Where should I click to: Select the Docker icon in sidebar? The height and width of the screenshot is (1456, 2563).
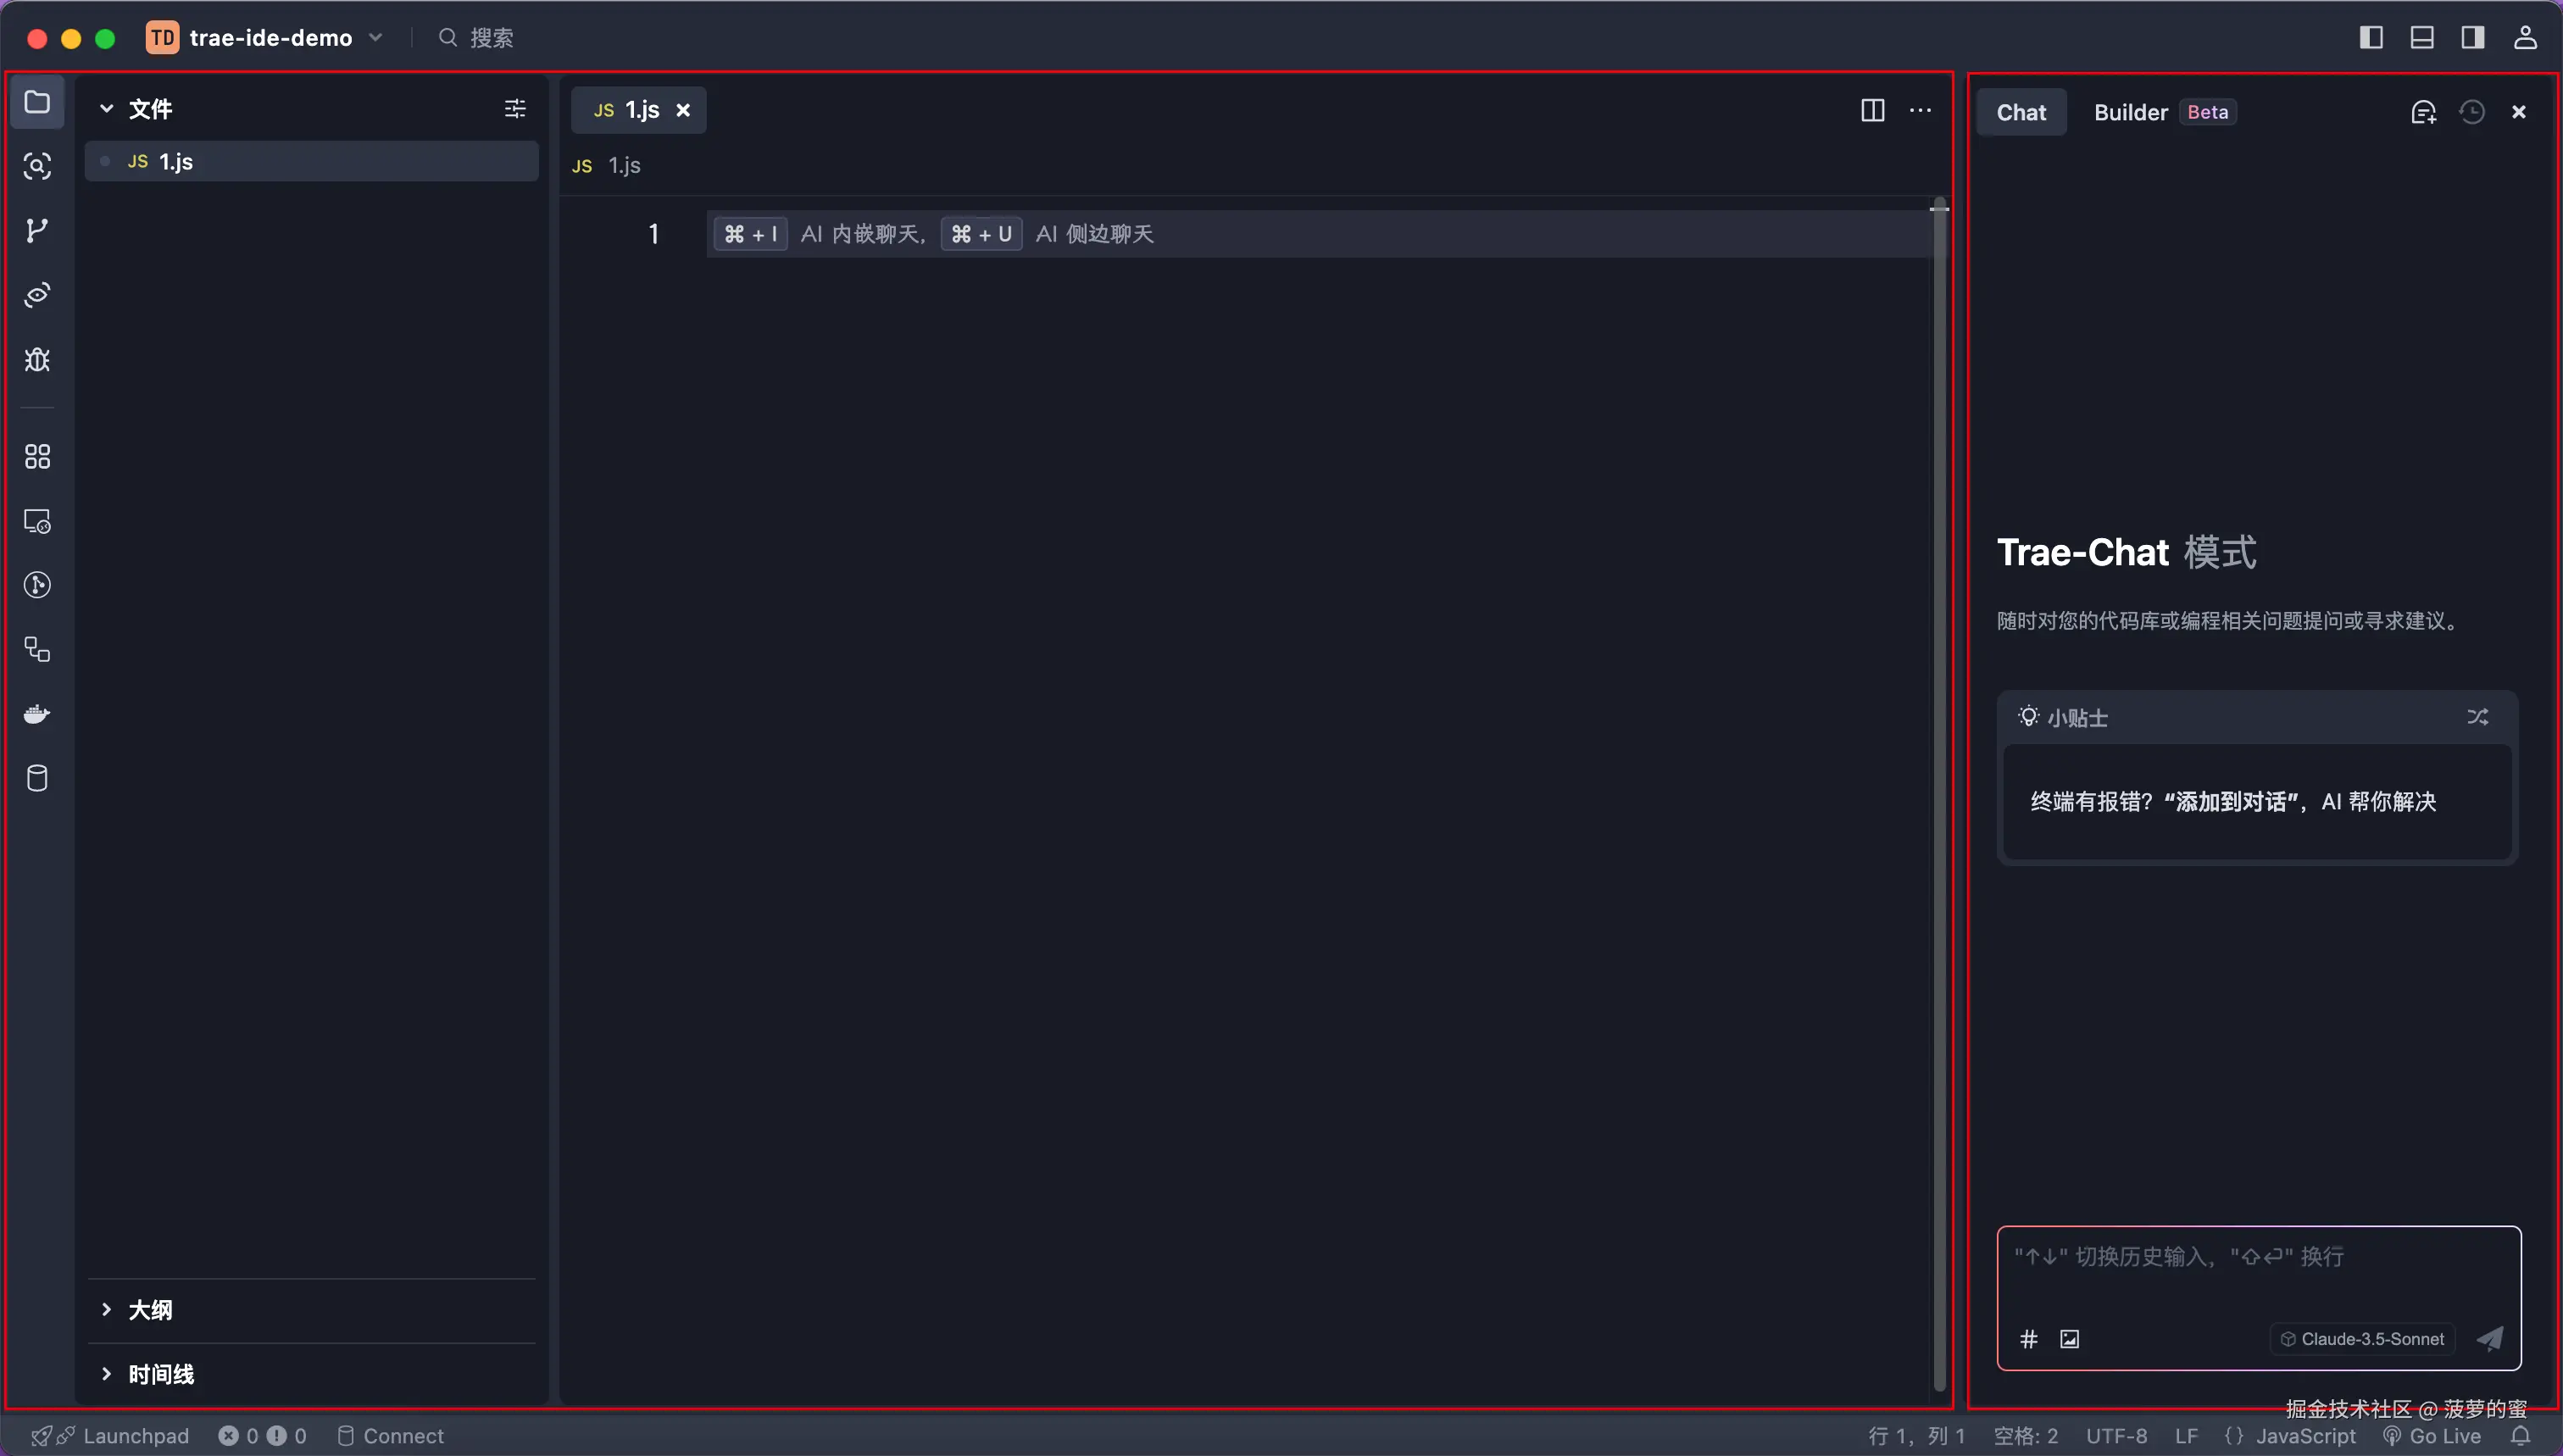(37, 713)
